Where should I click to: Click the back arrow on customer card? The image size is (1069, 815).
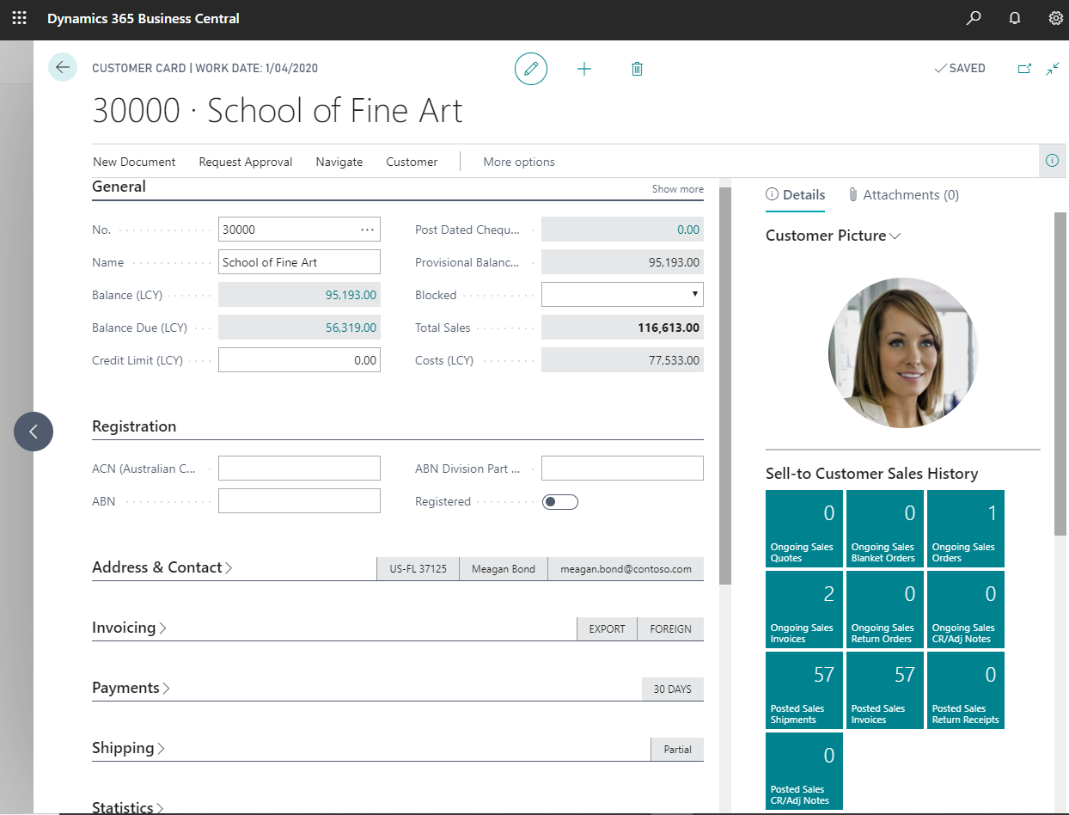[x=63, y=67]
